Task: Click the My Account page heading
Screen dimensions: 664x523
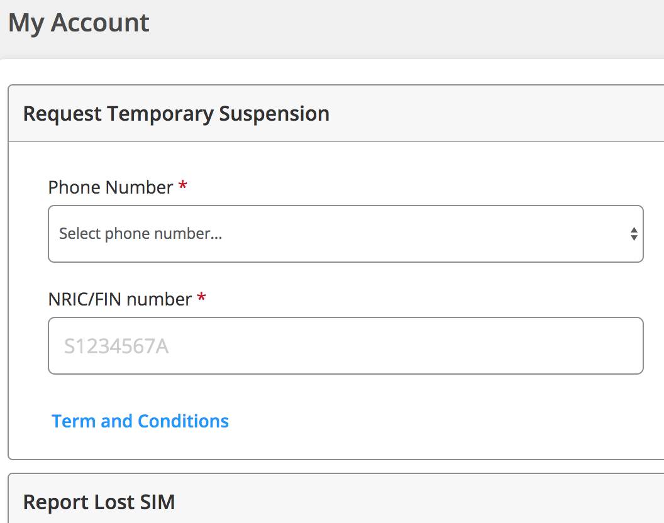Action: (79, 23)
